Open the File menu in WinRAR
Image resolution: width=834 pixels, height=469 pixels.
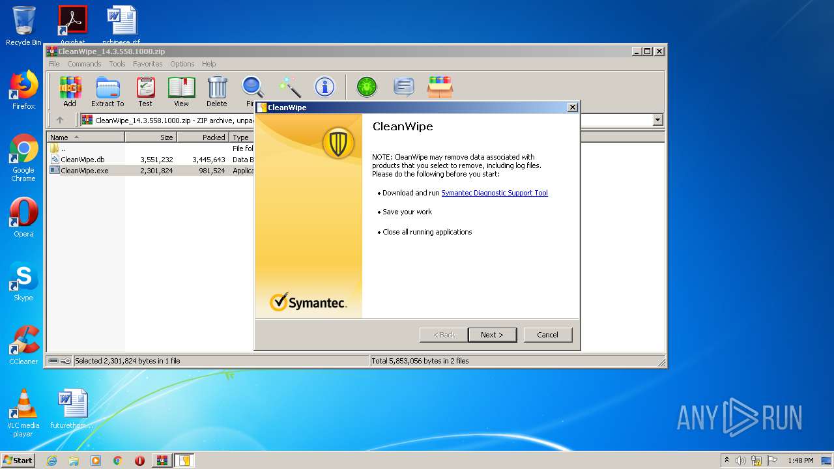54,64
